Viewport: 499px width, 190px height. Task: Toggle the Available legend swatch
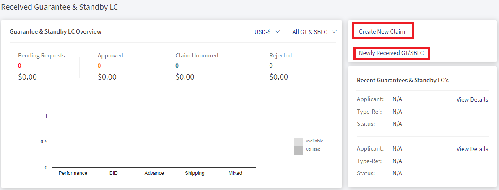(298, 142)
